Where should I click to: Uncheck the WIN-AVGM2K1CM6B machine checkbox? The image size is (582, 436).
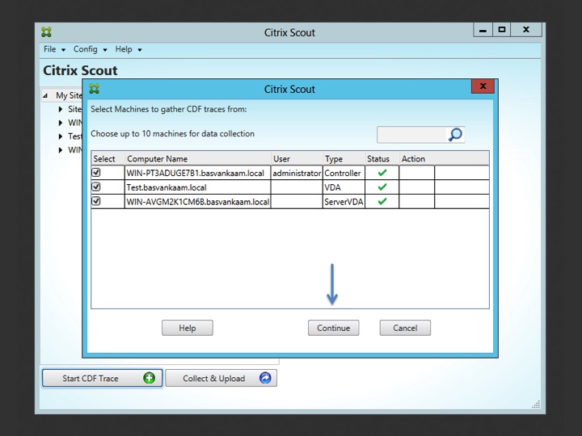(96, 201)
